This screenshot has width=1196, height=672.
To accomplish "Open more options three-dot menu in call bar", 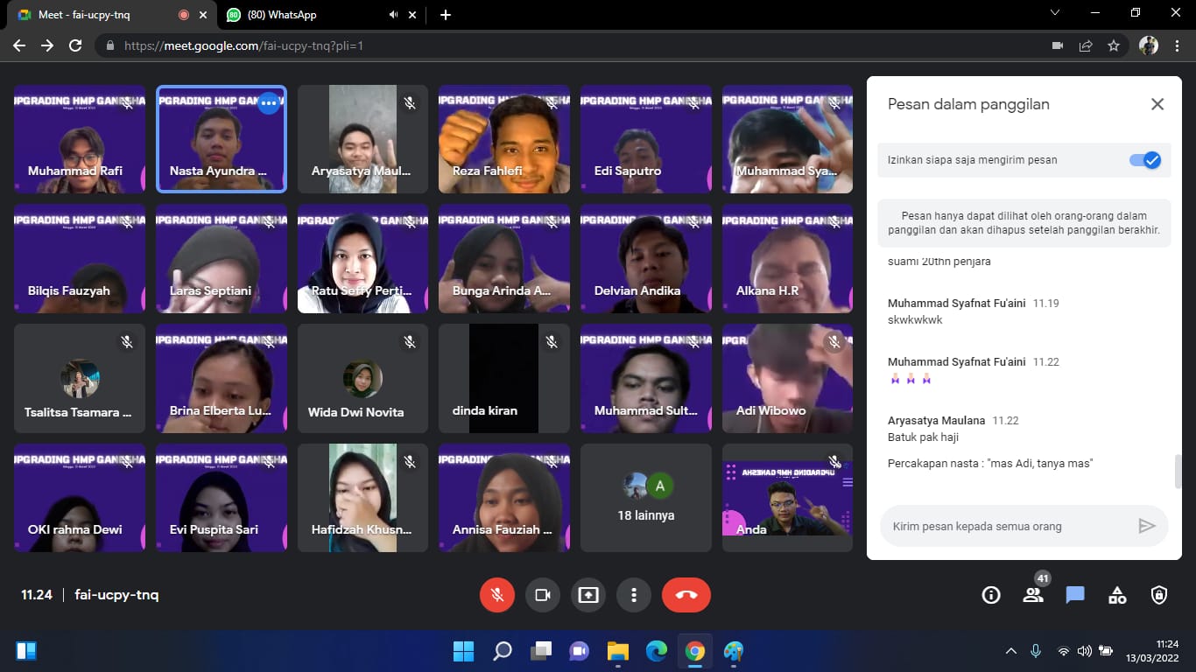I will (634, 595).
